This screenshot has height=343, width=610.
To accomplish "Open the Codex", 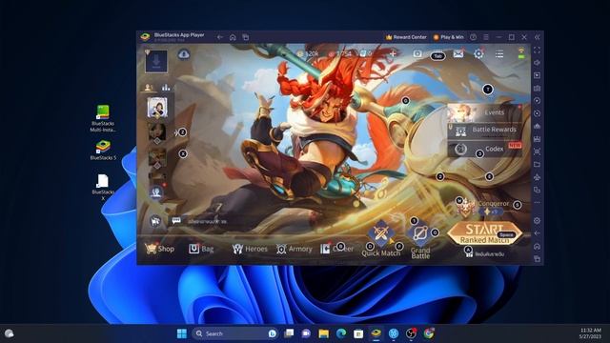I will (x=484, y=149).
